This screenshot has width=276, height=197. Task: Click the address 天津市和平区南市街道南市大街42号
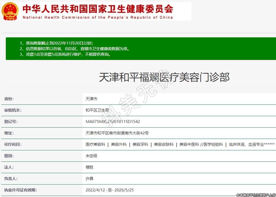[117, 133]
